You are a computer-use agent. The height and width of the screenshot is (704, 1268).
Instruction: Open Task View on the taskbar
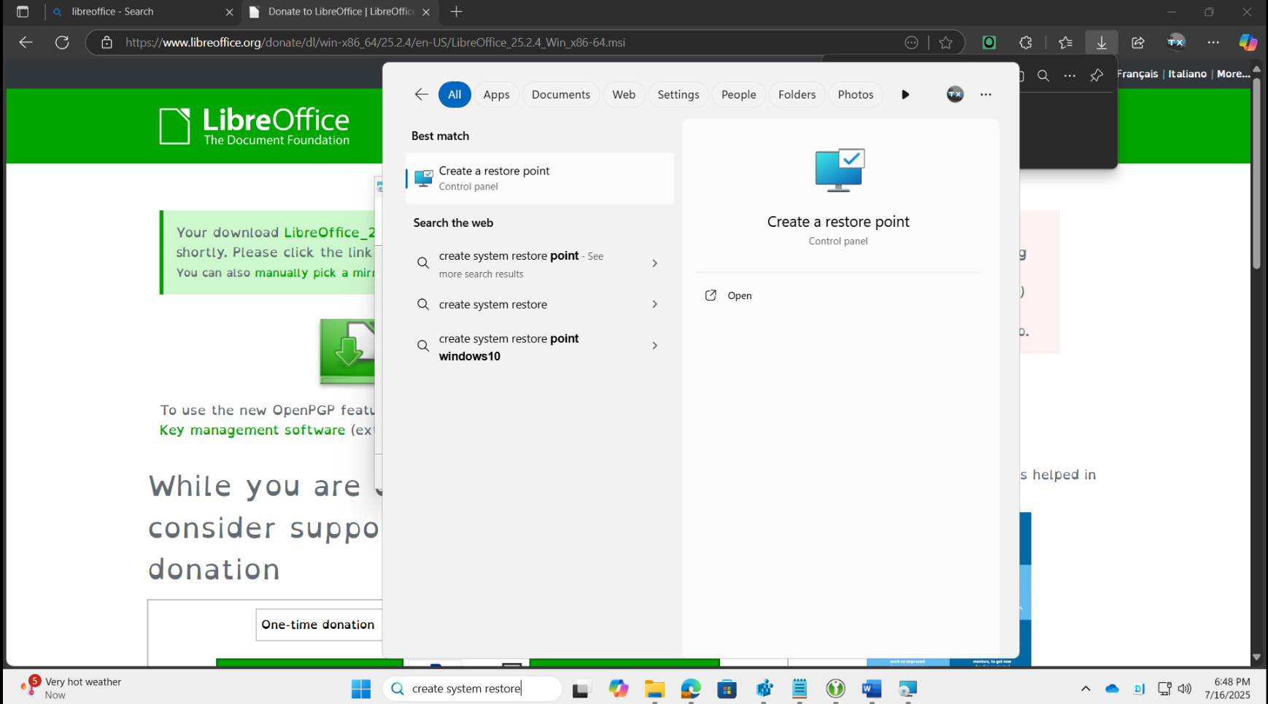(581, 689)
